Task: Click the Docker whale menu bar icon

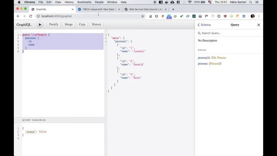Action: (x=167, y=2)
